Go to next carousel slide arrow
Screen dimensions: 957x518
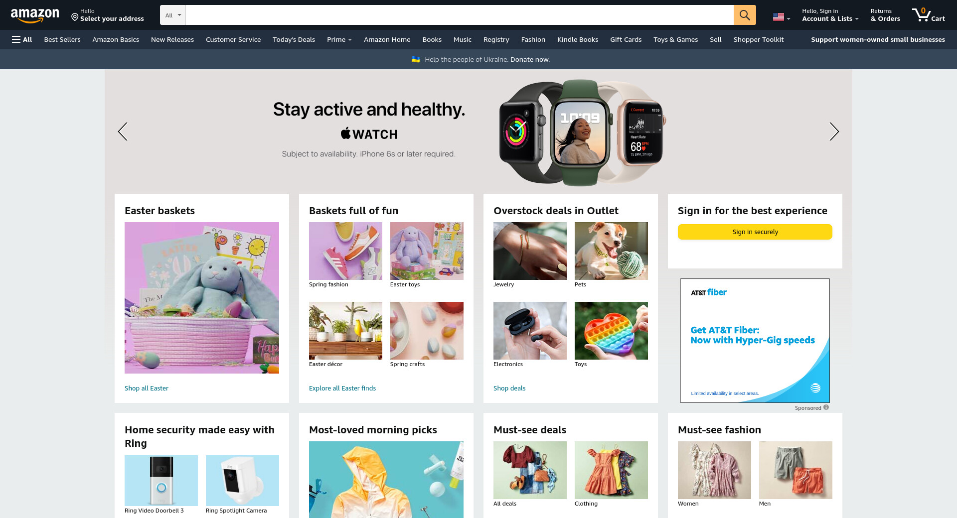click(x=834, y=131)
